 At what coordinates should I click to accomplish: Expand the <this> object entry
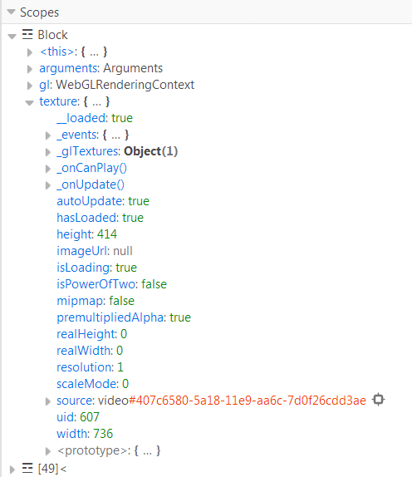(x=30, y=52)
